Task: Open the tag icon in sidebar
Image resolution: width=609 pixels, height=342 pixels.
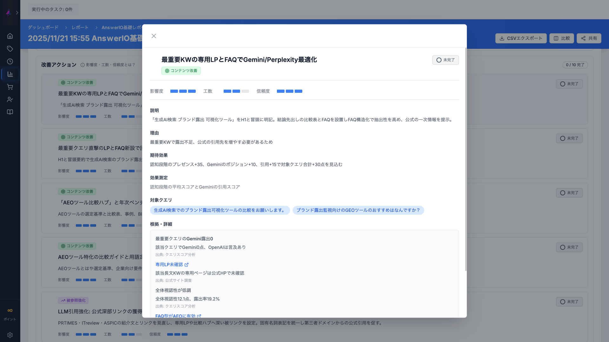Action: click(10, 49)
